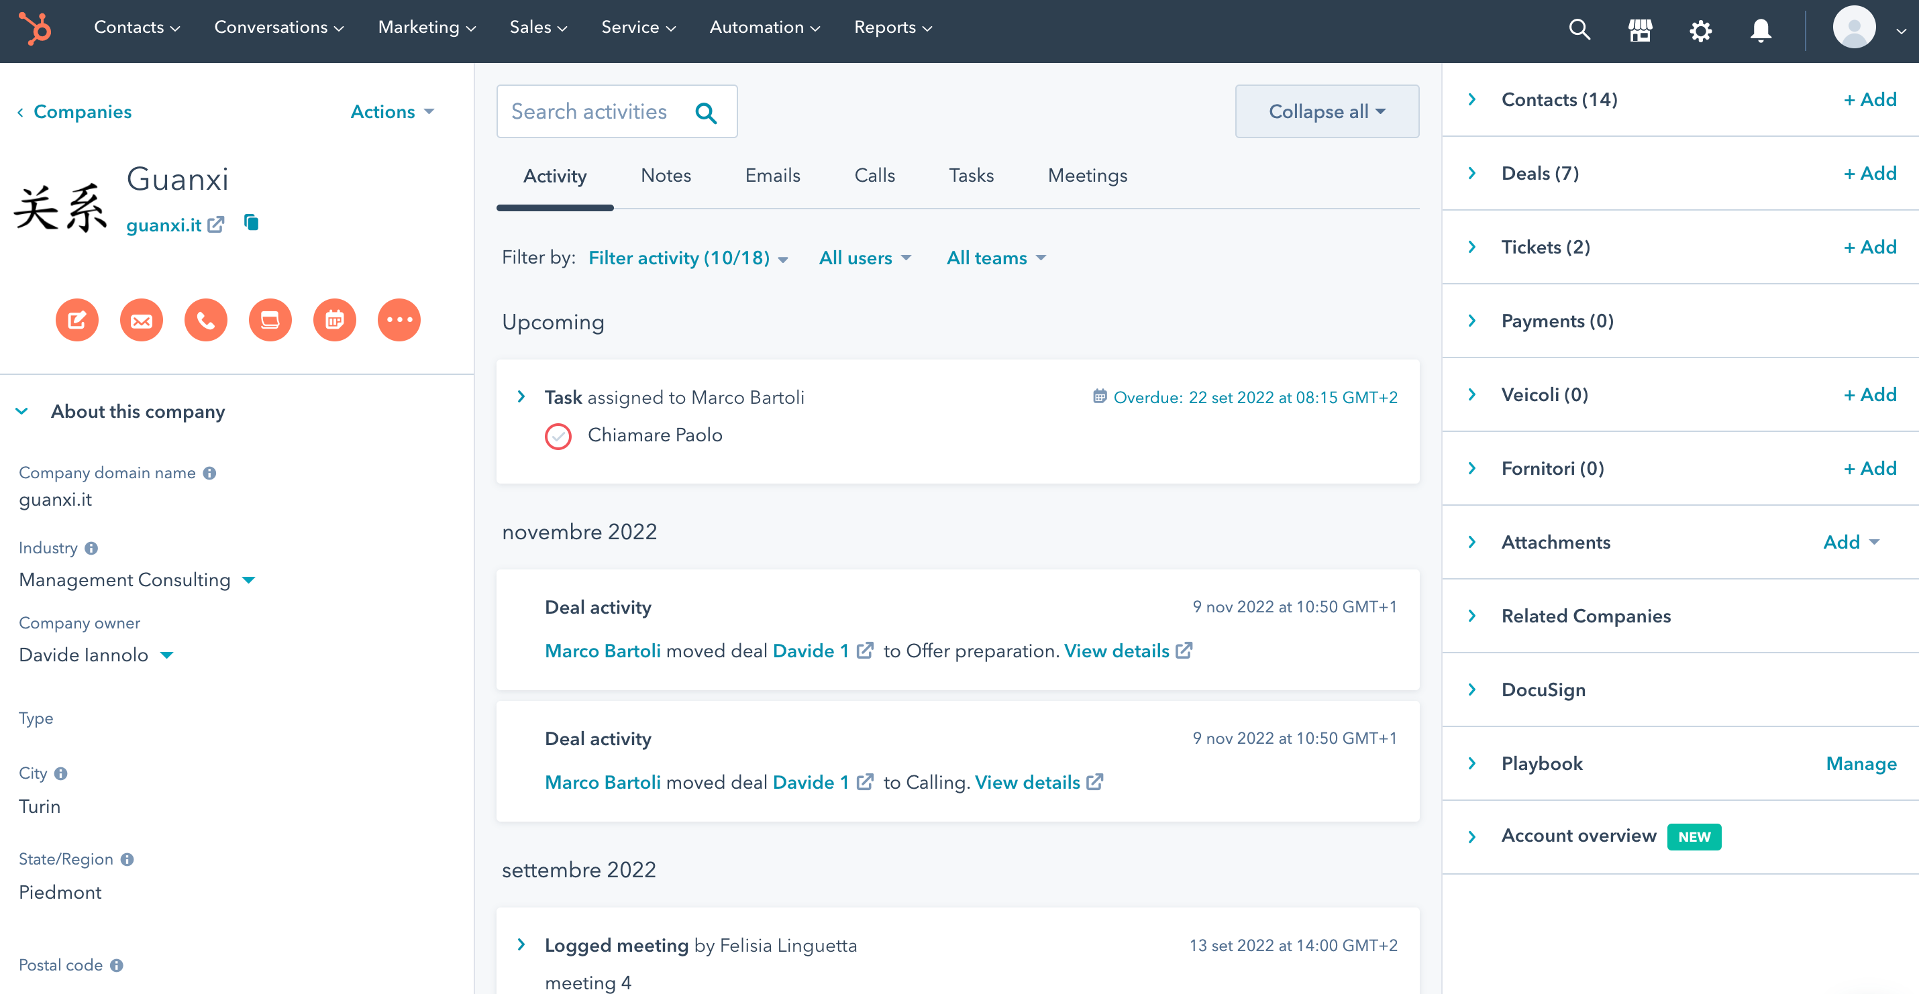Screen dimensions: 1919x994
Task: Open the Conversations navigation menu
Action: point(278,27)
